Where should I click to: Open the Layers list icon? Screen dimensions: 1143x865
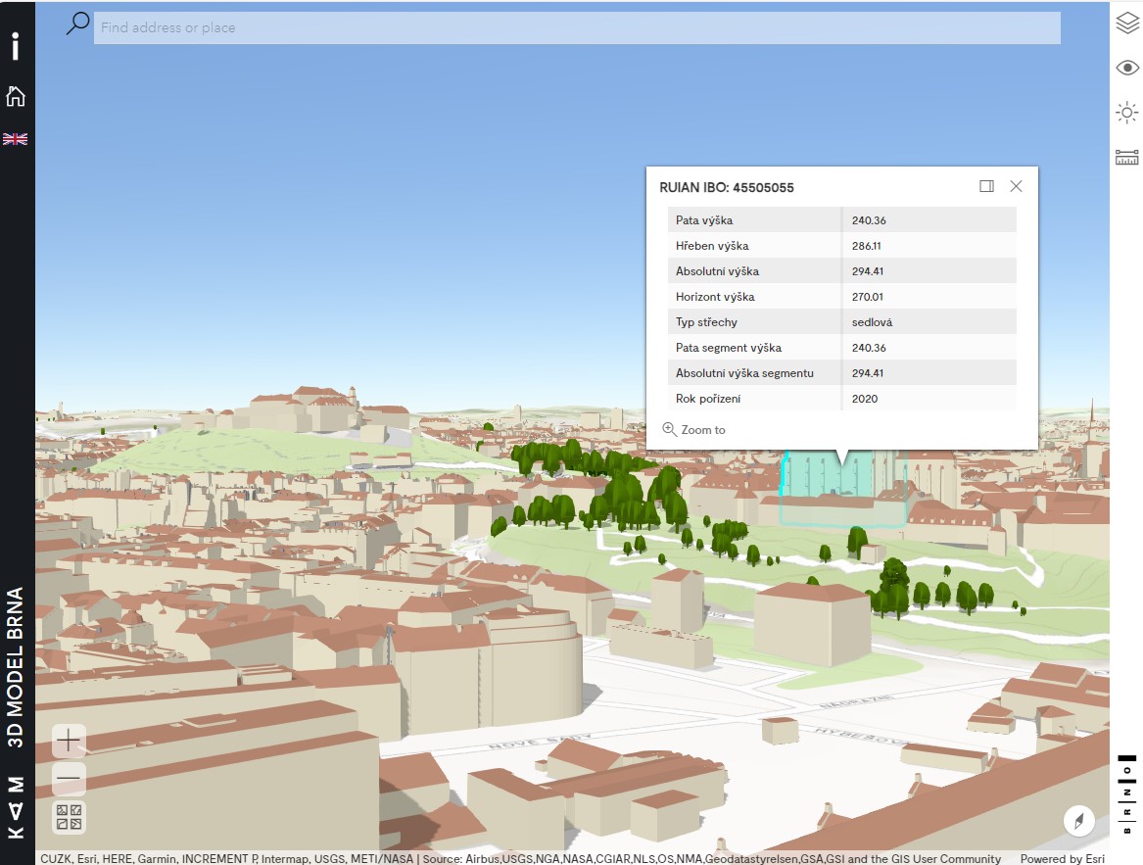1127,24
